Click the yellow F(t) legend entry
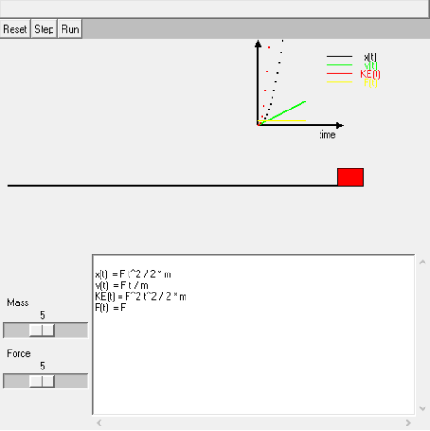430x431 pixels. pyautogui.click(x=370, y=82)
